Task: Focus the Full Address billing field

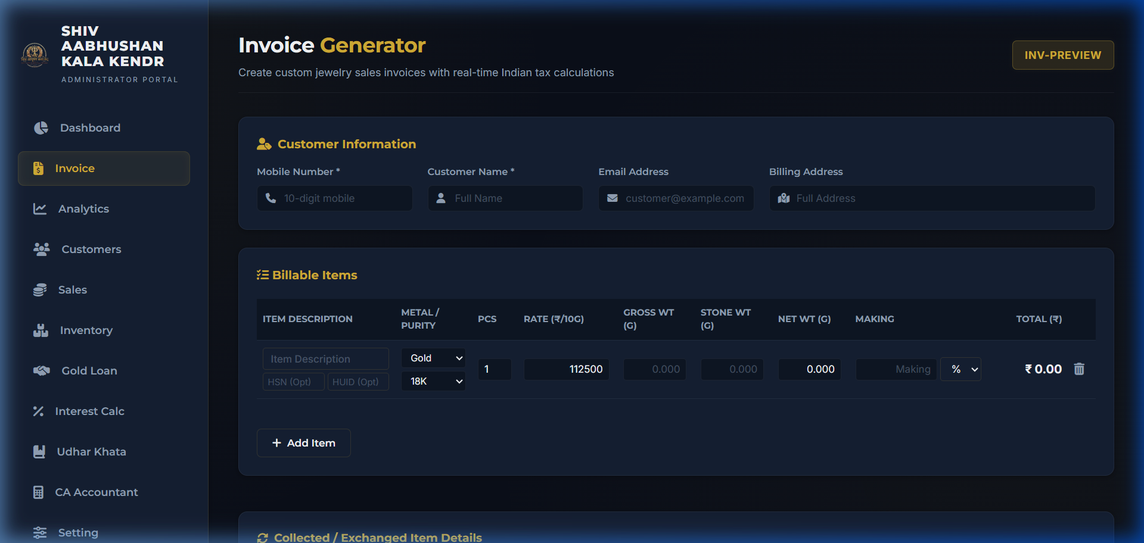Action: coord(932,198)
